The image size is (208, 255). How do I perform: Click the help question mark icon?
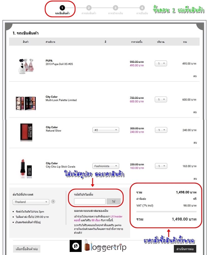point(53,201)
